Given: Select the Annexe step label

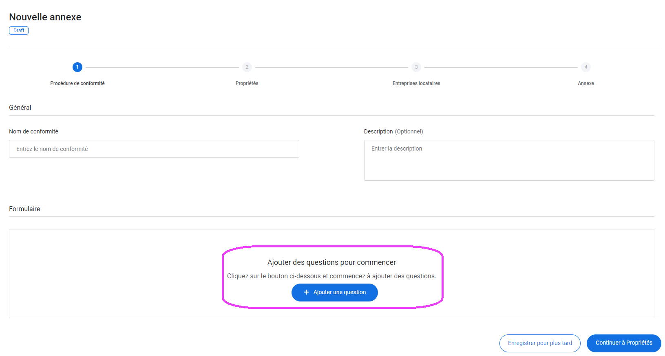Looking at the screenshot, I should coord(585,83).
